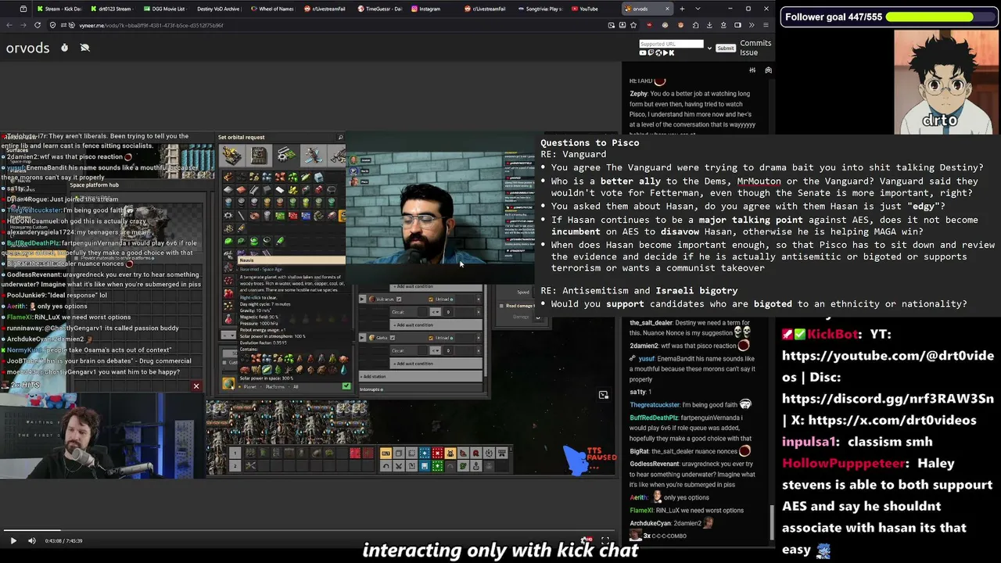Seek on the video progress bar

[x=308, y=530]
